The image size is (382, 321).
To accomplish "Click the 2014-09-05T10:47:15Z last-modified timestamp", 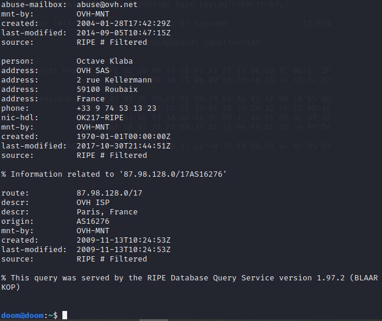I will pyautogui.click(x=124, y=32).
